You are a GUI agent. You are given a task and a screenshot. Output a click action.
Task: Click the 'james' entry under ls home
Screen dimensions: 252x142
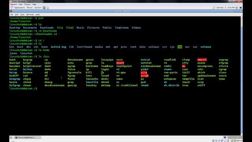coord(13,53)
